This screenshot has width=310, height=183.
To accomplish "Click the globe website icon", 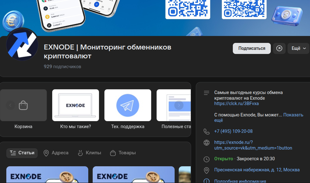I will pyautogui.click(x=207, y=143).
